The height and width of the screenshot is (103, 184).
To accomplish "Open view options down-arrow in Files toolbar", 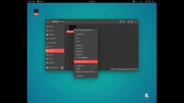I will tap(129, 22).
